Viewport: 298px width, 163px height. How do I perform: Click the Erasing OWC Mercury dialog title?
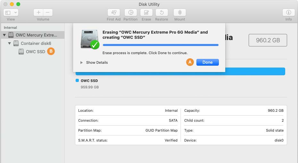point(155,35)
